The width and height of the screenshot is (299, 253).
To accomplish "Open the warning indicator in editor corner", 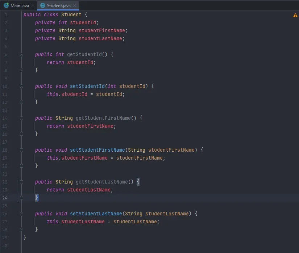I will pyautogui.click(x=295, y=15).
